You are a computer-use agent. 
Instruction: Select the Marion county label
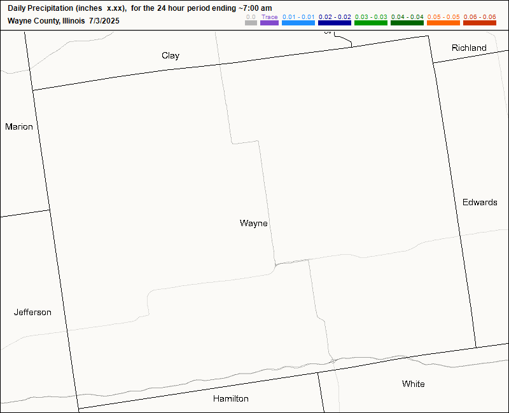19,126
